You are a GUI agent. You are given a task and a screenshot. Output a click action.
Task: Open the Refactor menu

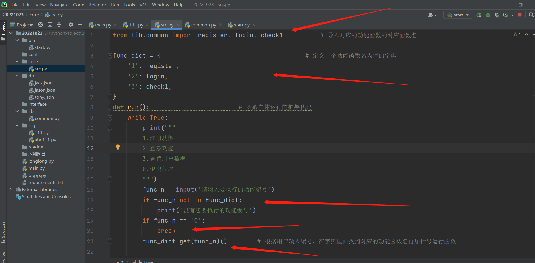point(97,5)
